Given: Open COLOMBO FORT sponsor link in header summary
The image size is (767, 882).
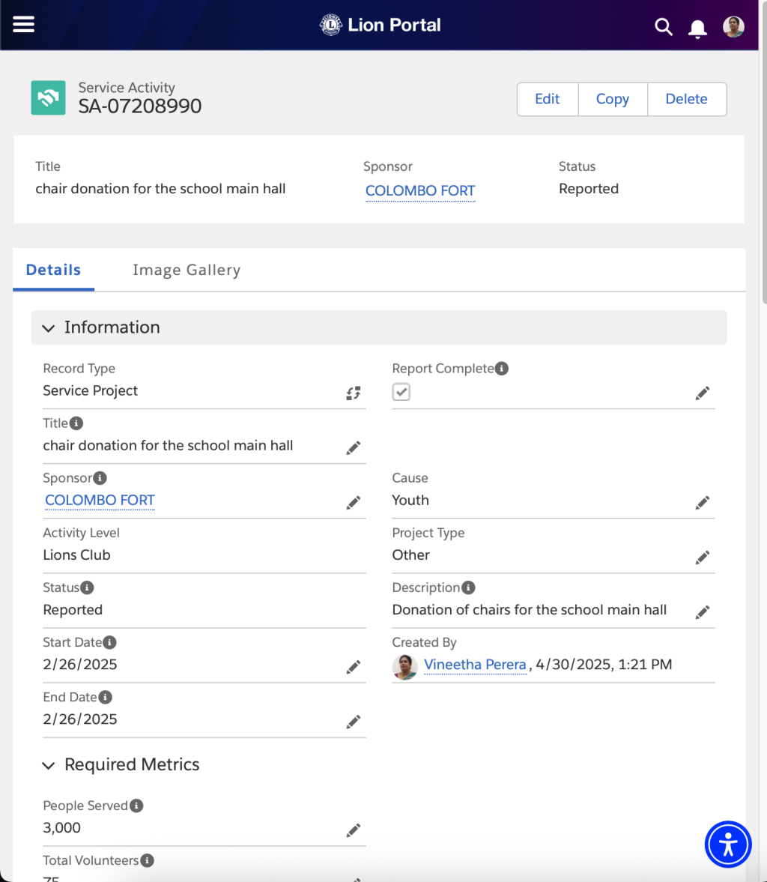Looking at the screenshot, I should pyautogui.click(x=420, y=190).
